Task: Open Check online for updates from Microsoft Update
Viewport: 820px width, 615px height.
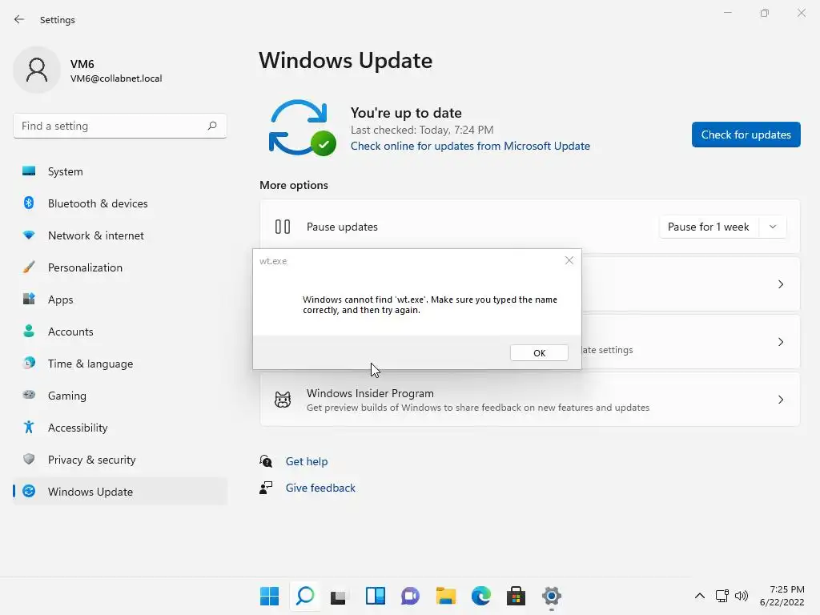Action: tap(470, 146)
